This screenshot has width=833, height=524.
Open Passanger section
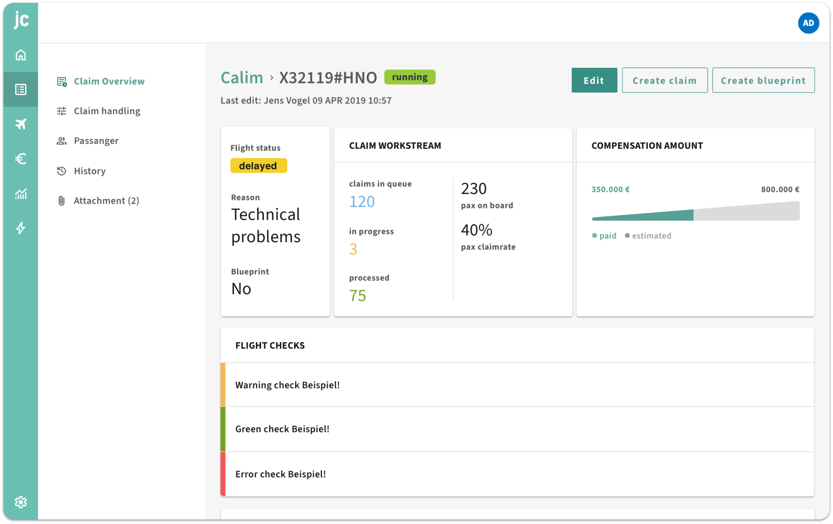click(x=96, y=141)
